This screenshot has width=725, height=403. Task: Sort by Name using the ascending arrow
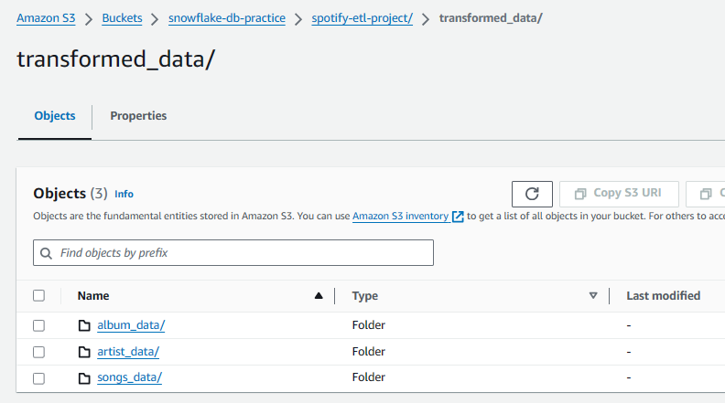(x=319, y=295)
